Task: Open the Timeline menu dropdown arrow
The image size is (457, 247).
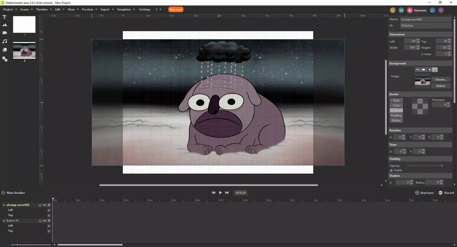Action: pos(50,10)
